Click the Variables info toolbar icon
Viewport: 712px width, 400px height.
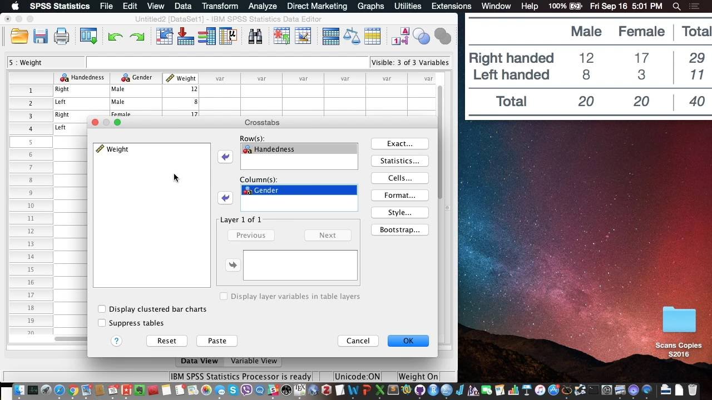tap(206, 37)
